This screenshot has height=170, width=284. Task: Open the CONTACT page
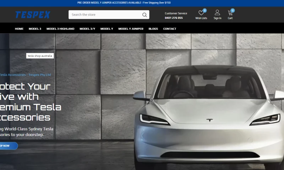click(x=170, y=29)
